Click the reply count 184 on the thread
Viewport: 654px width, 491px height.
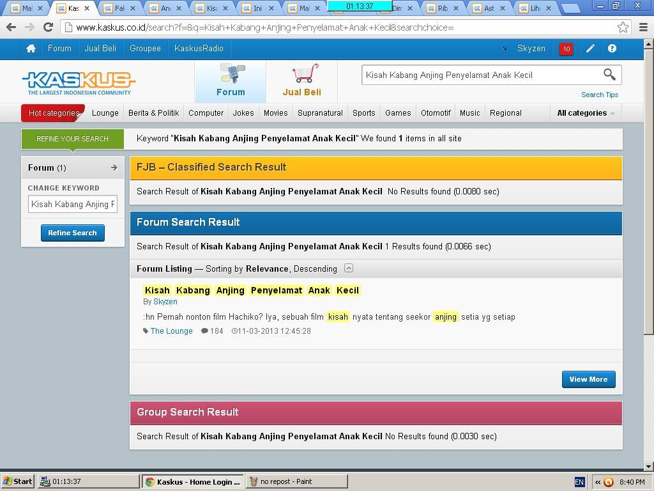[x=212, y=331]
